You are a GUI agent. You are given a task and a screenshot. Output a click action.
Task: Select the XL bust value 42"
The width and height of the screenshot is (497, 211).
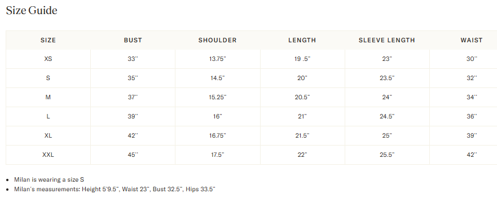133,135
